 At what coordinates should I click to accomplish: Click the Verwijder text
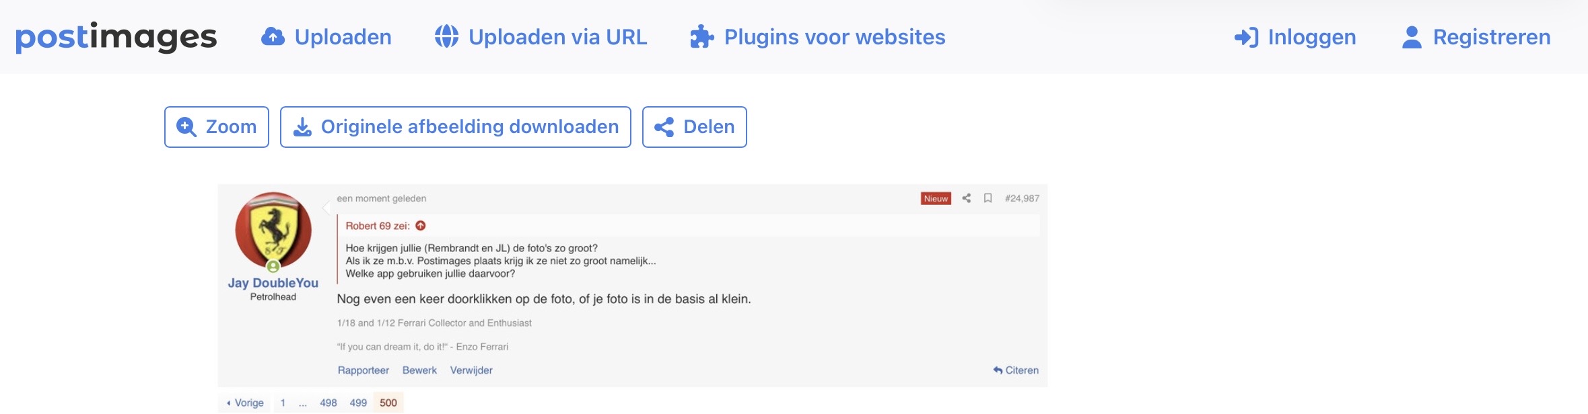click(x=471, y=370)
